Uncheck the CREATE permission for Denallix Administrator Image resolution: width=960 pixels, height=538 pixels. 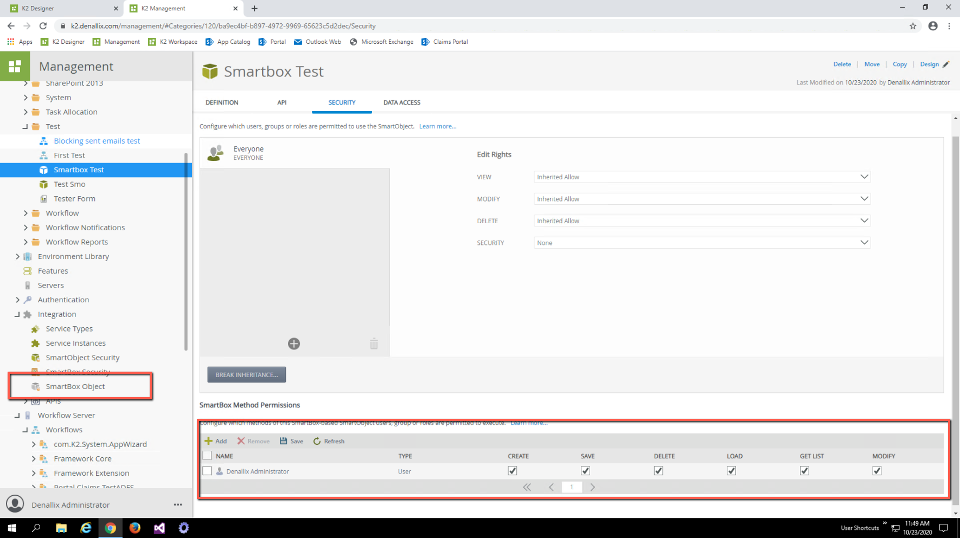[x=513, y=471]
